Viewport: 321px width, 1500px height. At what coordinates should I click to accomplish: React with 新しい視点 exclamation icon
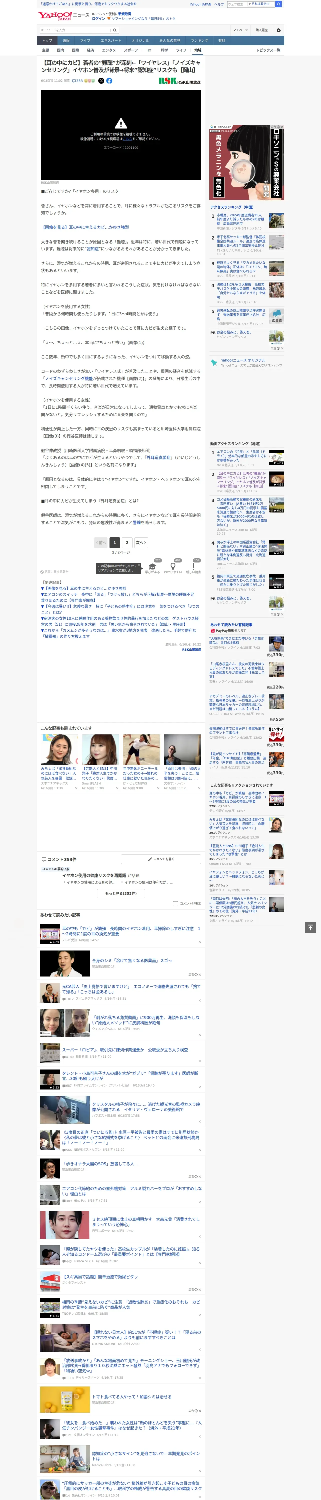coord(193,566)
